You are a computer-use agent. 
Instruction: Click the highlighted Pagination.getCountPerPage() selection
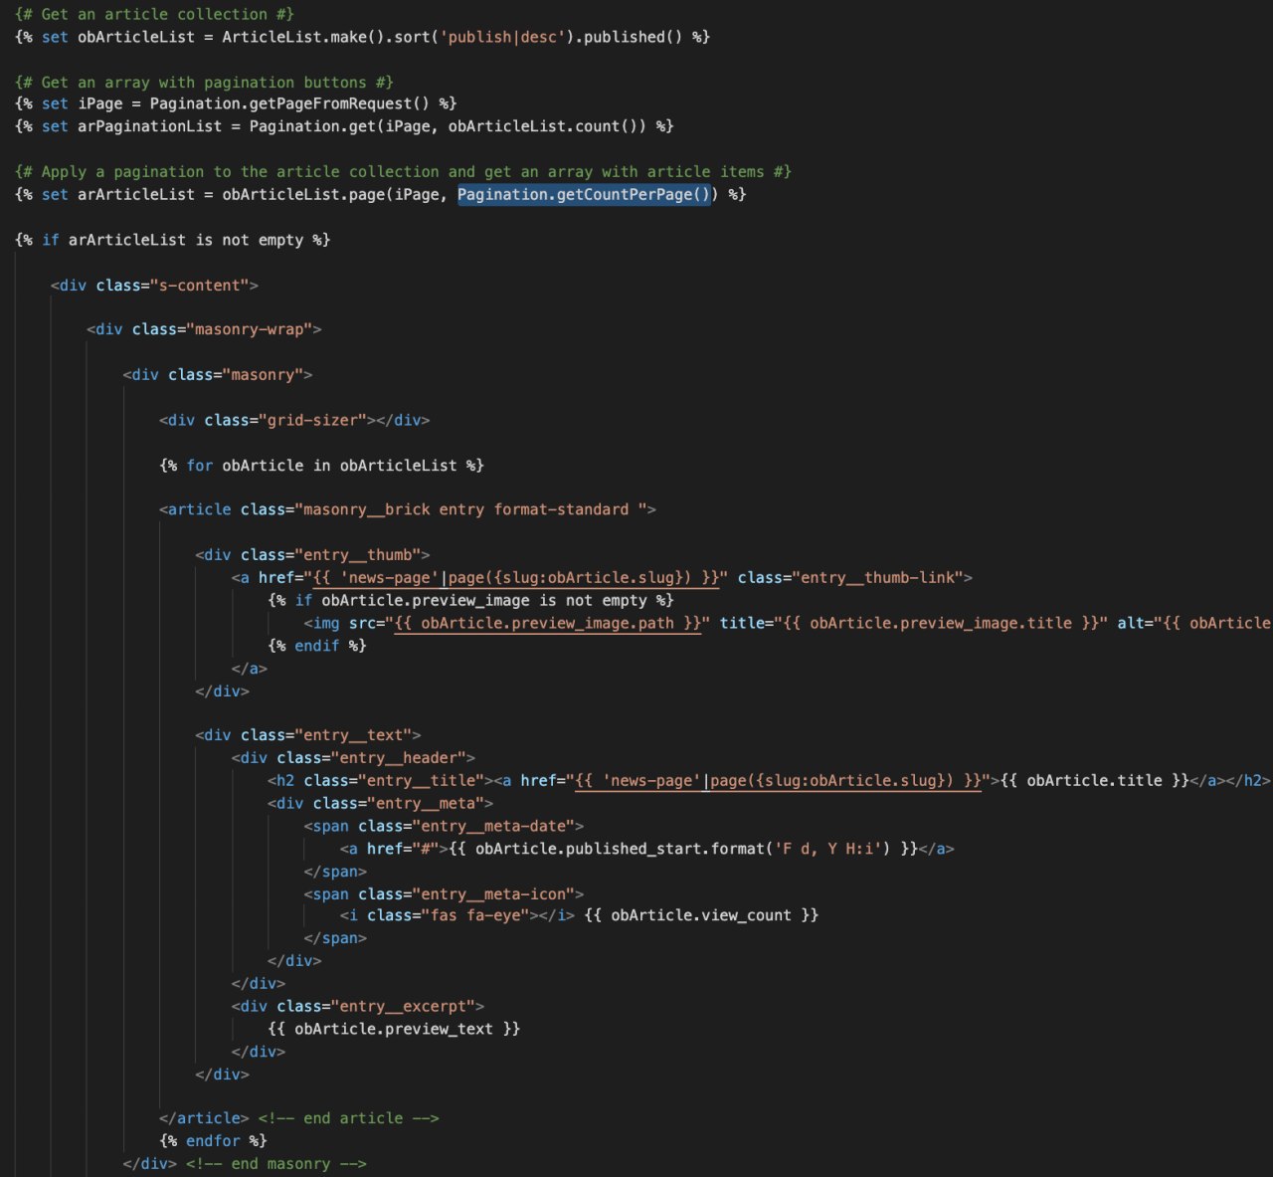[584, 194]
